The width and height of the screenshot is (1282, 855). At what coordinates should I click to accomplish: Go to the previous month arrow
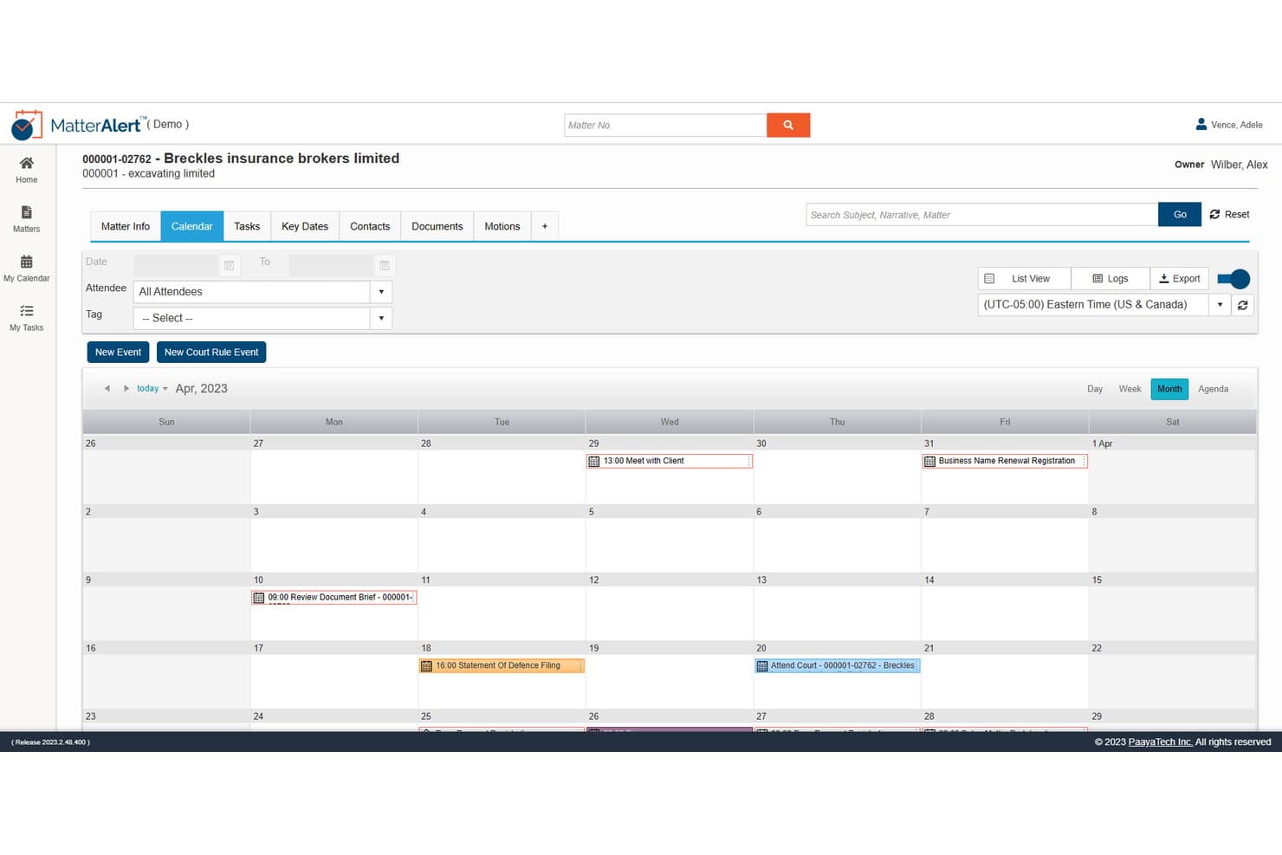[x=107, y=389]
